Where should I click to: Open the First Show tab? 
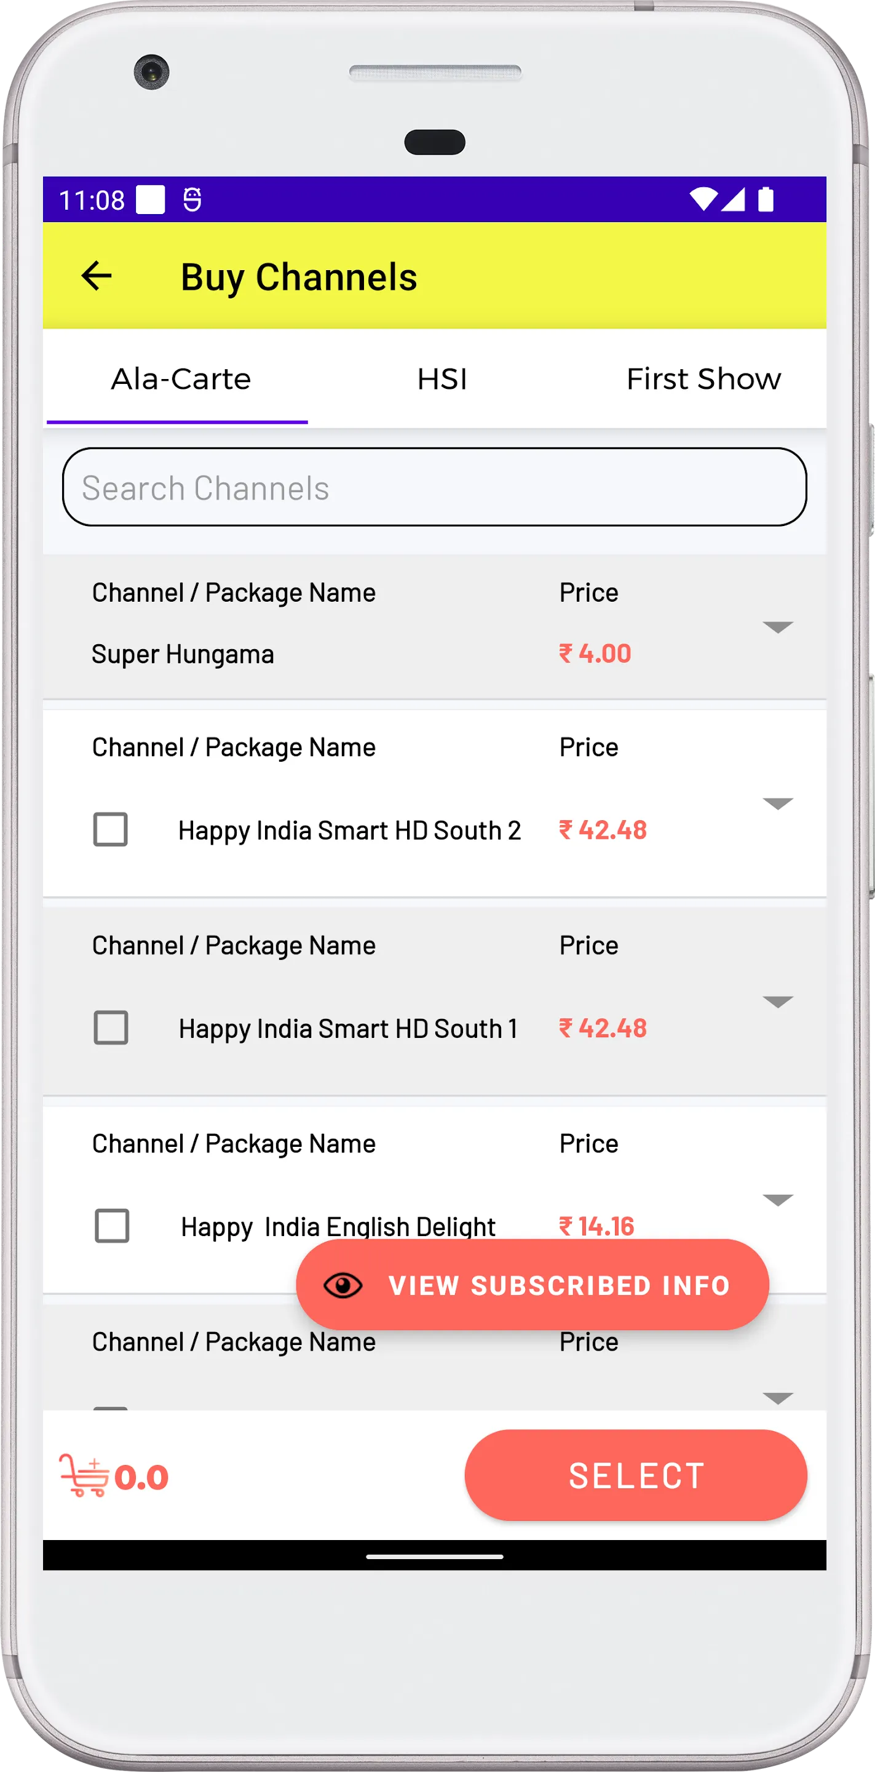tap(703, 379)
